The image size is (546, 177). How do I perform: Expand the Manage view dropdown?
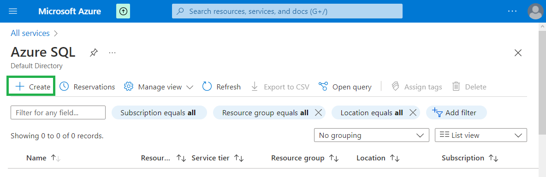(159, 87)
